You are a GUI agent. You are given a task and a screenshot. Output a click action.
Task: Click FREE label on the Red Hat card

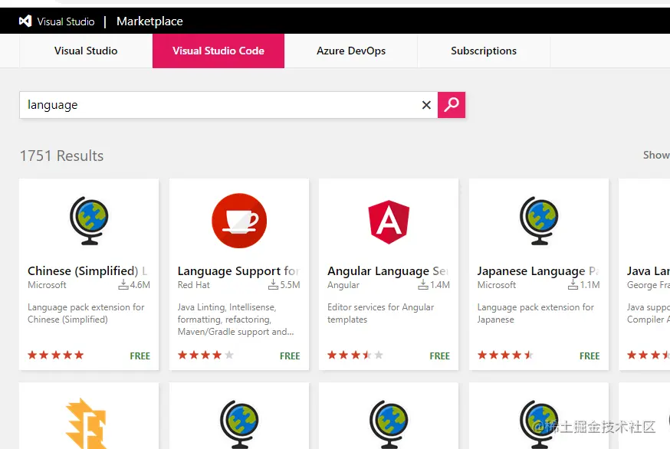tap(290, 356)
